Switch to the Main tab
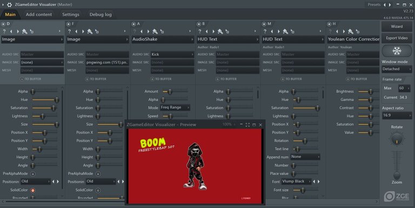This screenshot has height=208, width=415. tap(10, 15)
